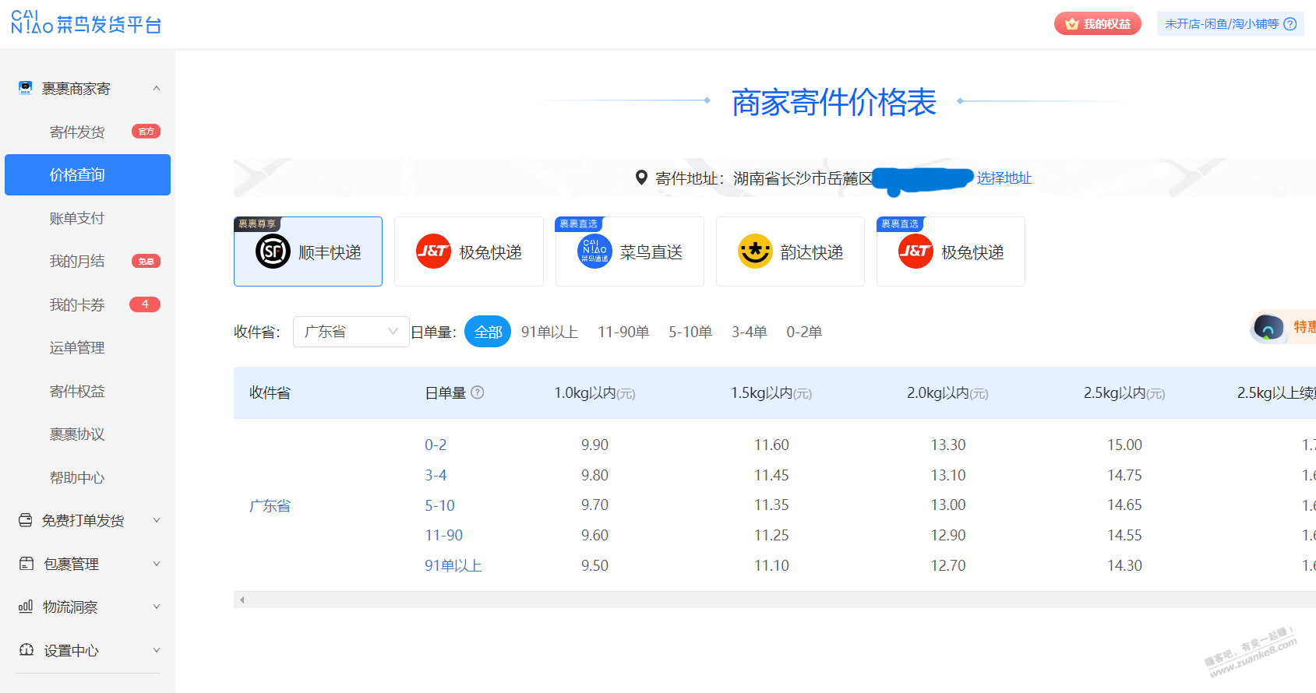Select the 菜鸟直送 courier card
The width and height of the screenshot is (1316, 693).
point(630,252)
